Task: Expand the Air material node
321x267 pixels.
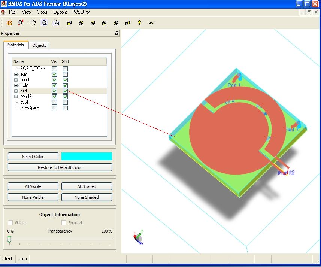Action: [16, 74]
